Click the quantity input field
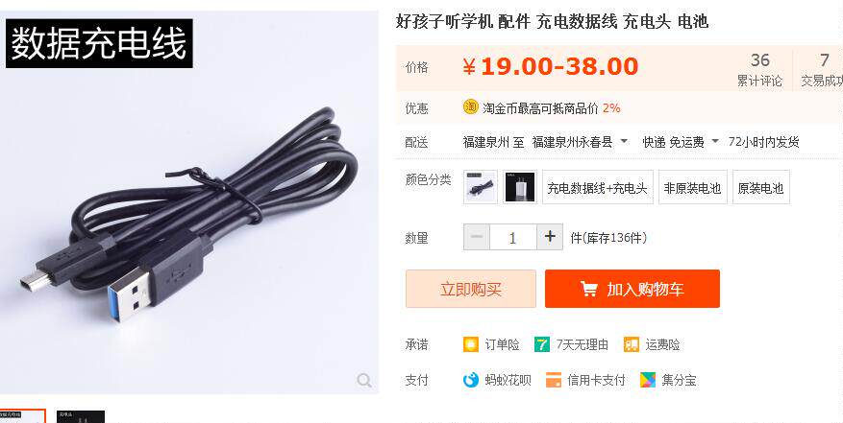Image resolution: width=843 pixels, height=423 pixels. pos(512,237)
